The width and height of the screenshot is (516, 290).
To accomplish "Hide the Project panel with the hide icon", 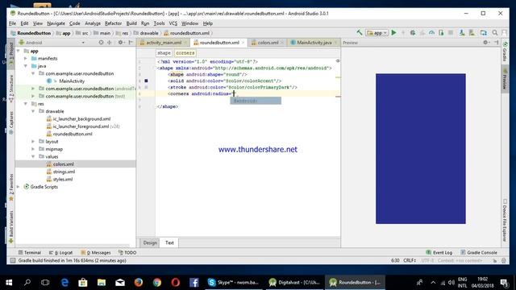I will point(131,43).
